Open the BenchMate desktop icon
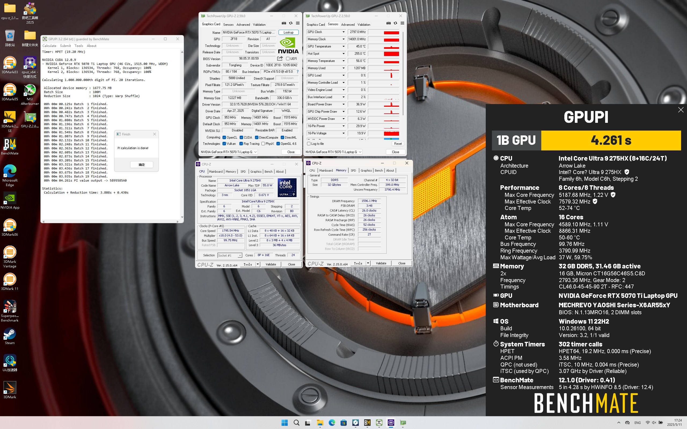This screenshot has height=429, width=687. [10, 146]
